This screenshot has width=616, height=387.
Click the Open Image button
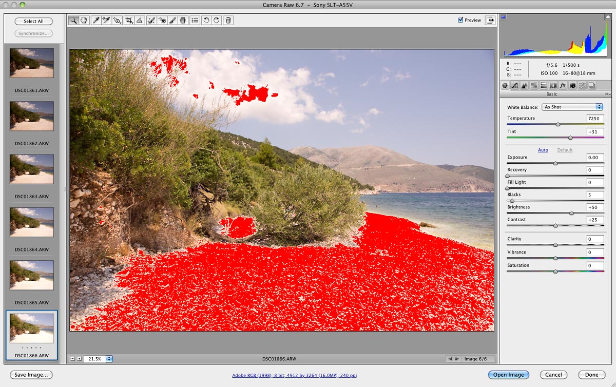(508, 375)
